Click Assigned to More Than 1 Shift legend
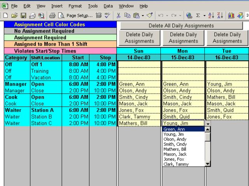 pos(60,44)
